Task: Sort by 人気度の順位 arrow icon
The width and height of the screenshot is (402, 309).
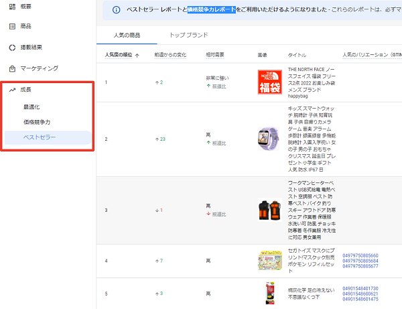Action: [137, 55]
